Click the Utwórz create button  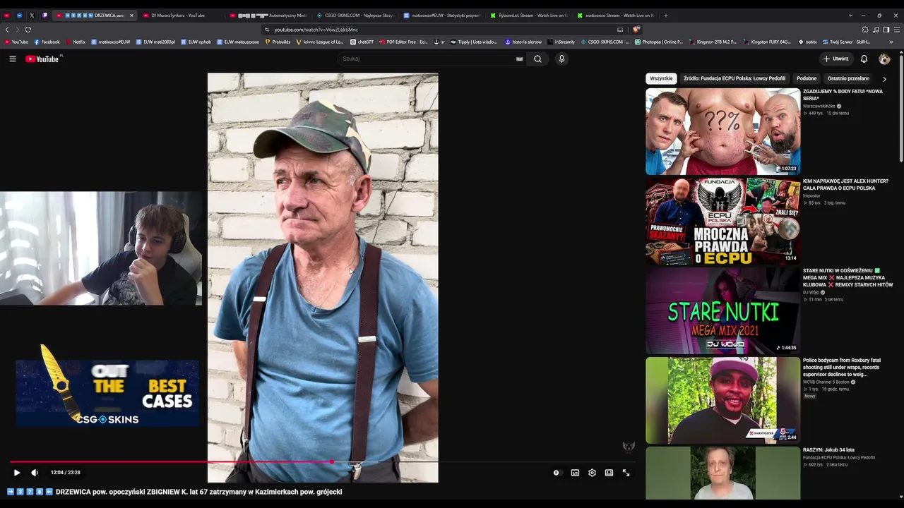[x=835, y=59]
